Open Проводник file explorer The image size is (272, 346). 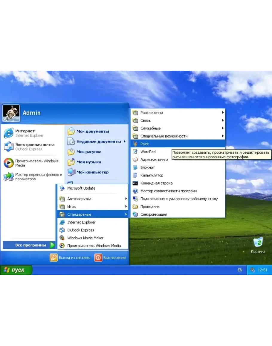pyautogui.click(x=150, y=206)
